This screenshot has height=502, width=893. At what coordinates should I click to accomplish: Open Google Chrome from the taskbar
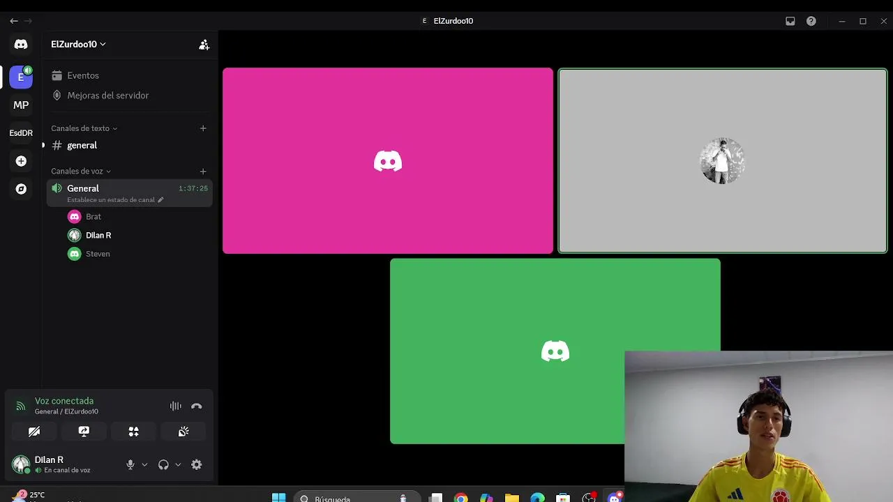(460, 499)
